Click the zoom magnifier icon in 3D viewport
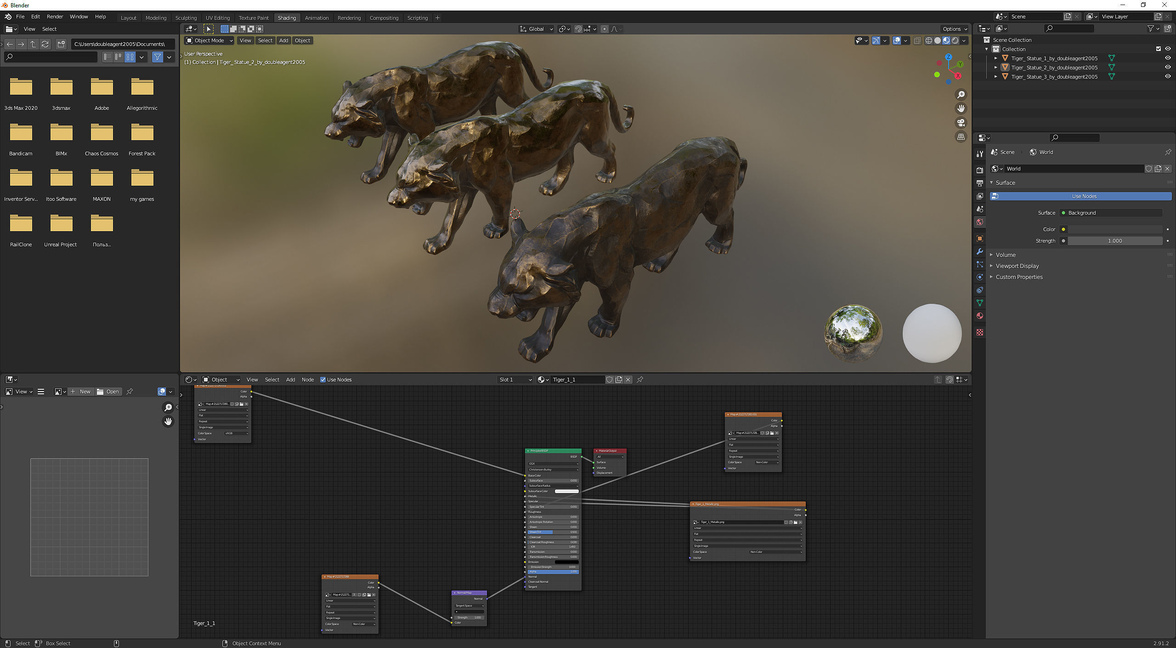 (x=961, y=95)
